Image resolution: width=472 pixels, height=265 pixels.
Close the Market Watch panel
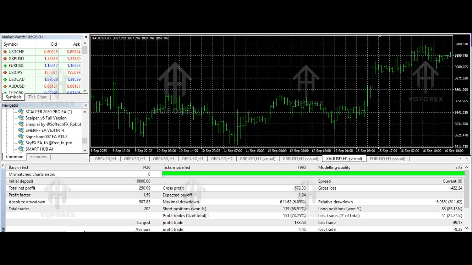click(x=86, y=37)
